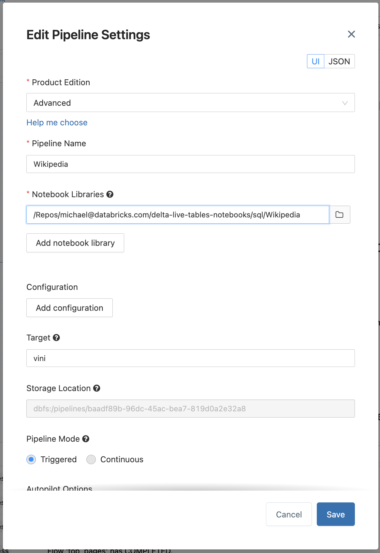Click the Add notebook library button
This screenshot has width=380, height=553.
coord(75,243)
